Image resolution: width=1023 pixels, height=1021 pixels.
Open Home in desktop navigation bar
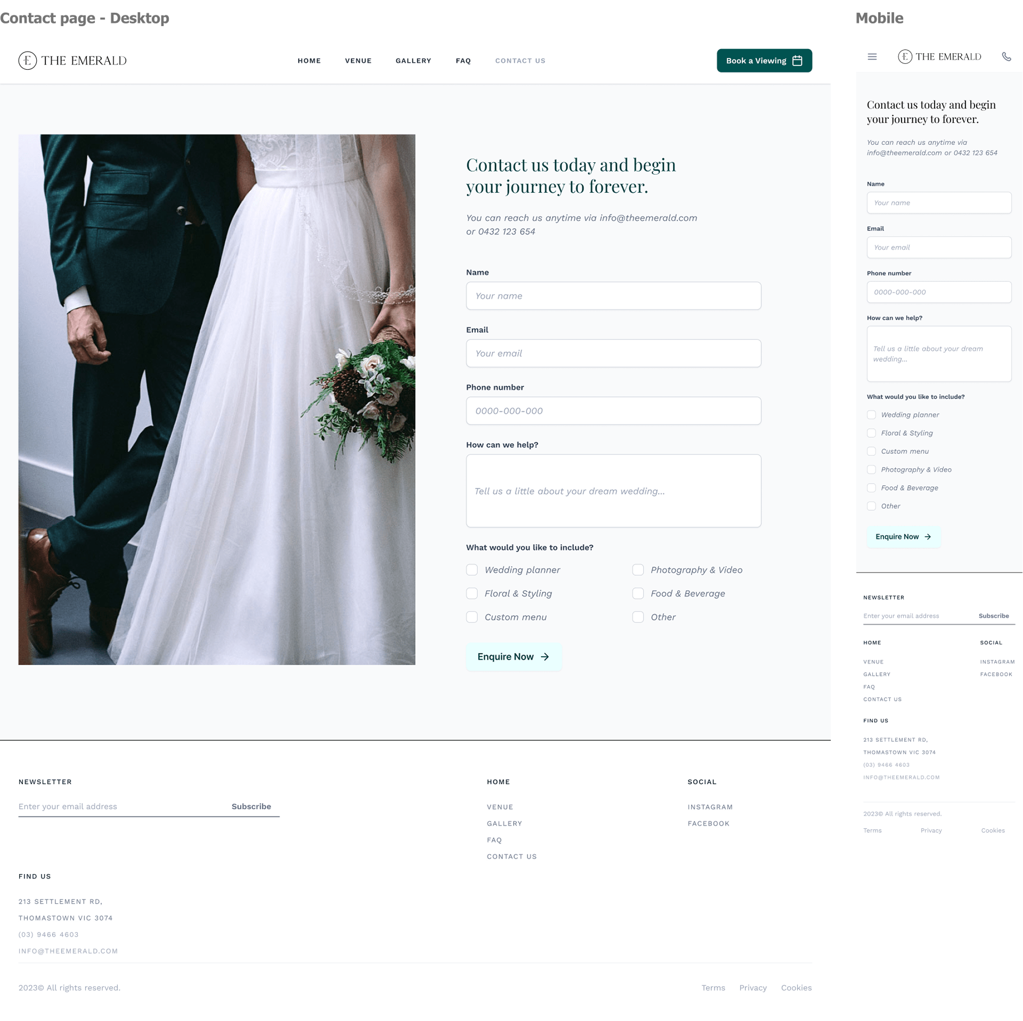tap(309, 61)
